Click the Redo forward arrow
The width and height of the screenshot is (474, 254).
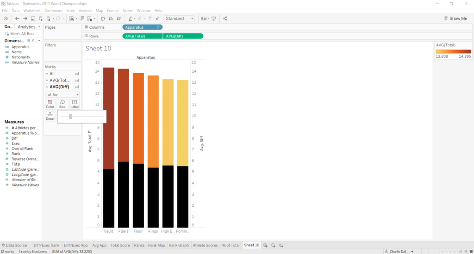click(25, 19)
